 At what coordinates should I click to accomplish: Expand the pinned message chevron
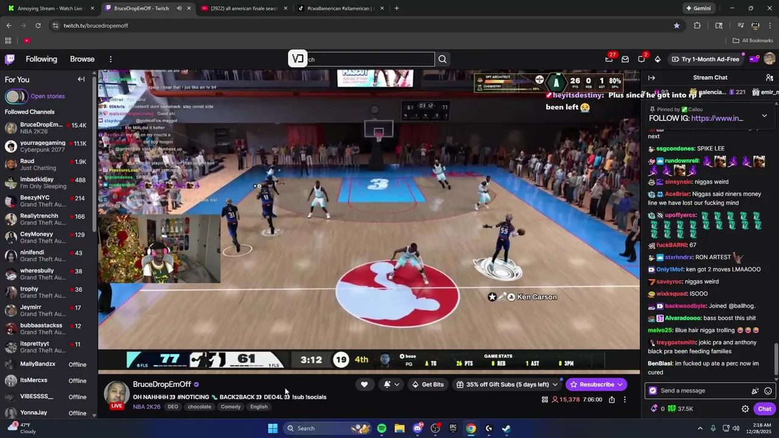(764, 116)
